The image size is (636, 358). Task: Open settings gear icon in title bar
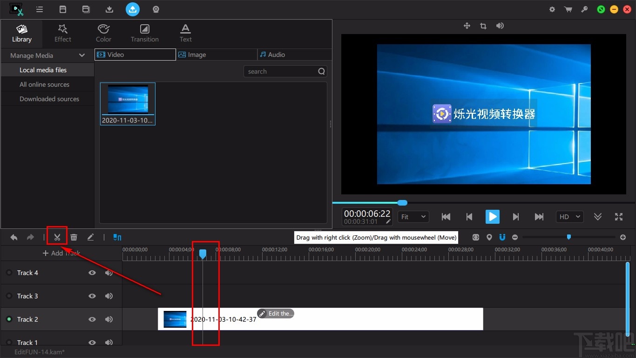point(552,9)
